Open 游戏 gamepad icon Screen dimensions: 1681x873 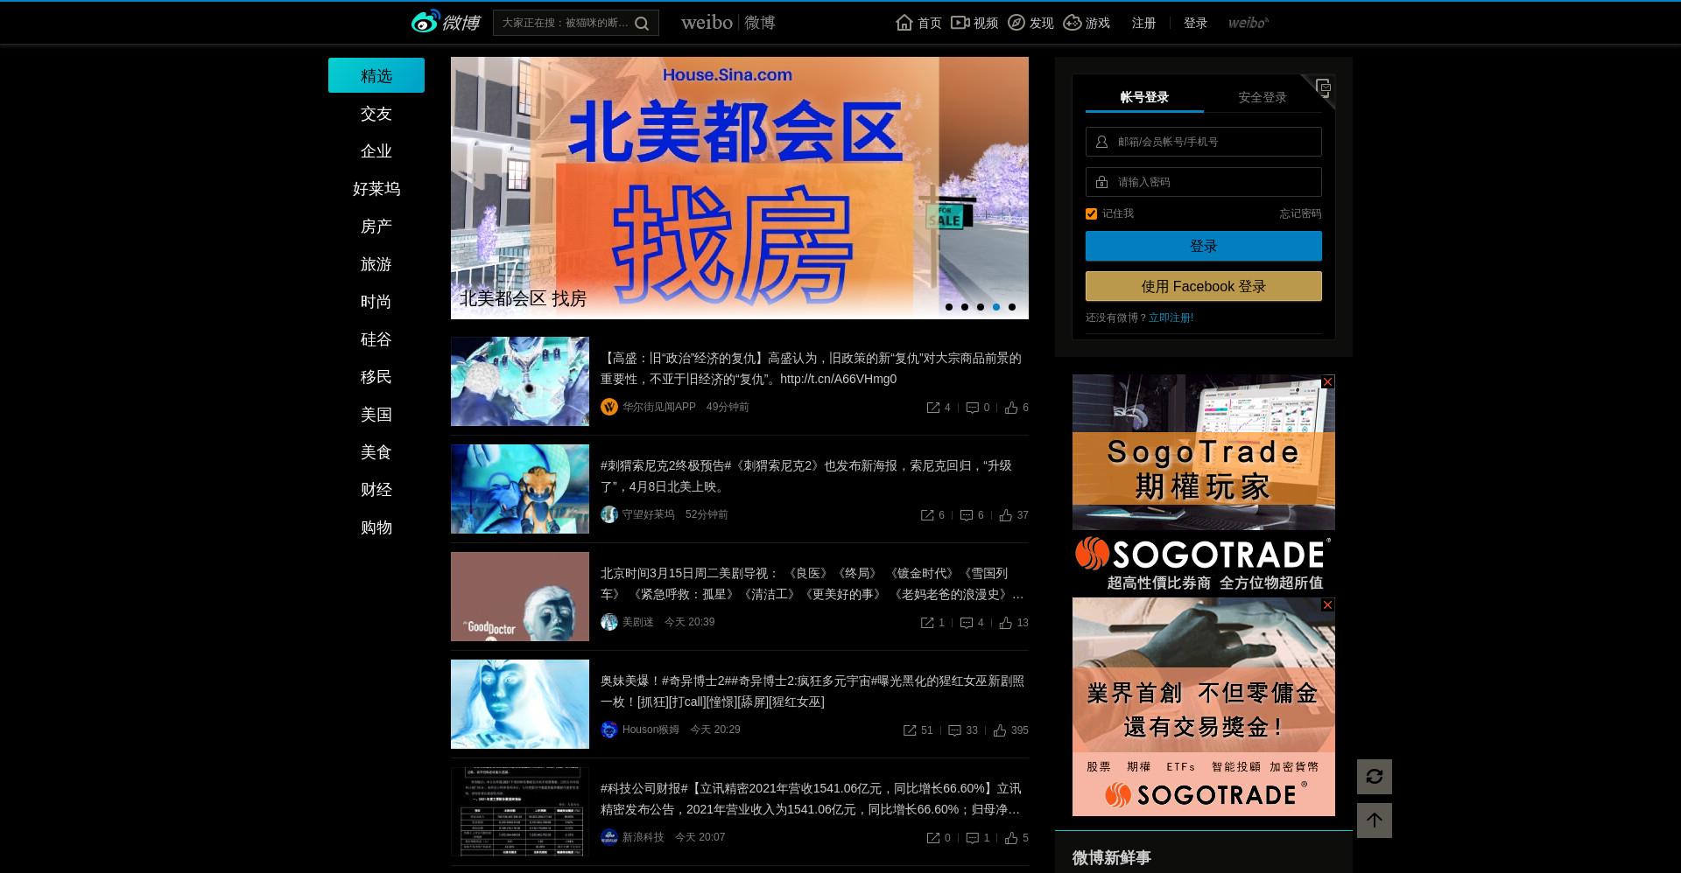[1073, 23]
